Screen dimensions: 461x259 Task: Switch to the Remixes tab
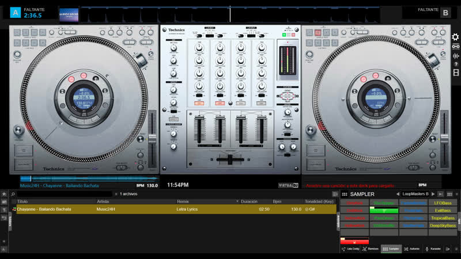click(x=371, y=249)
